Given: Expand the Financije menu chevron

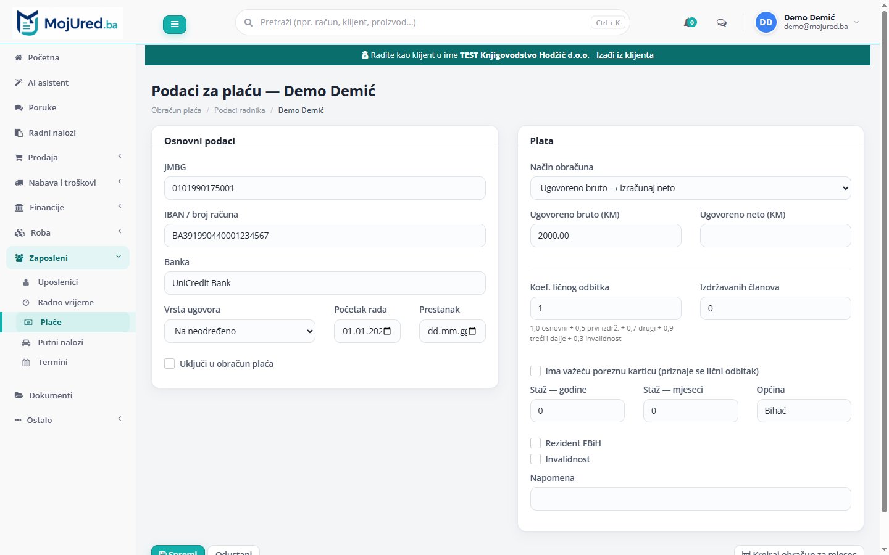Looking at the screenshot, I should coord(120,207).
